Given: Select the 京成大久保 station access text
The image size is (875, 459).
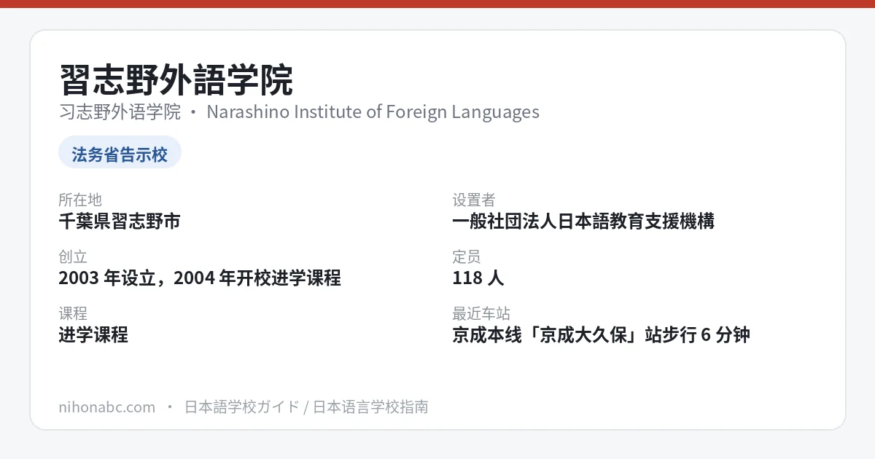Looking at the screenshot, I should [601, 334].
